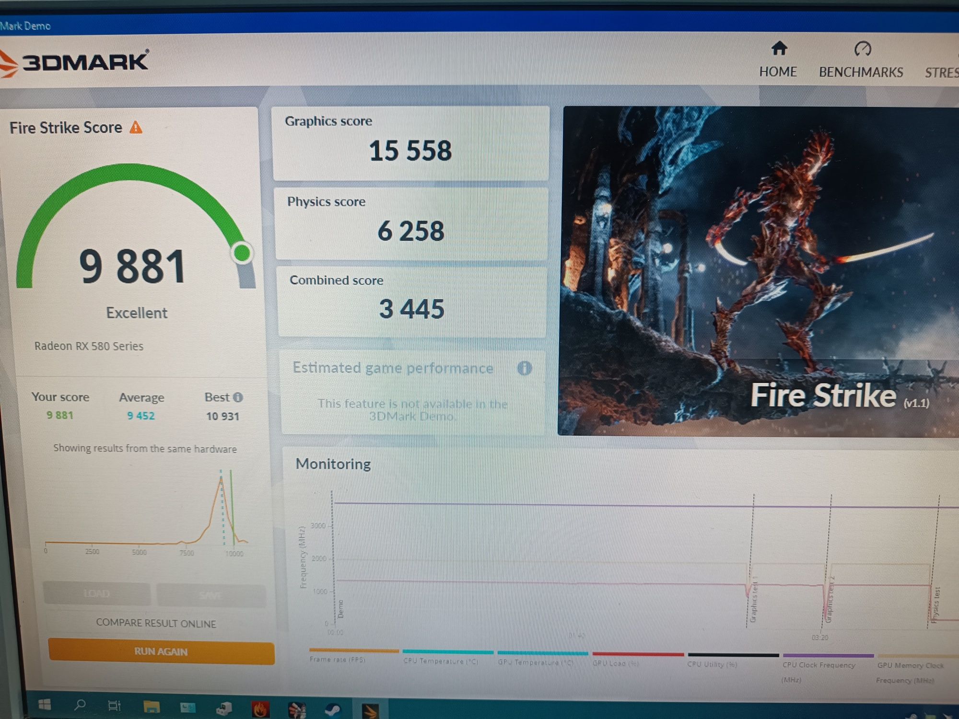Click the greyed SAVE button
The image size is (959, 719).
[211, 595]
